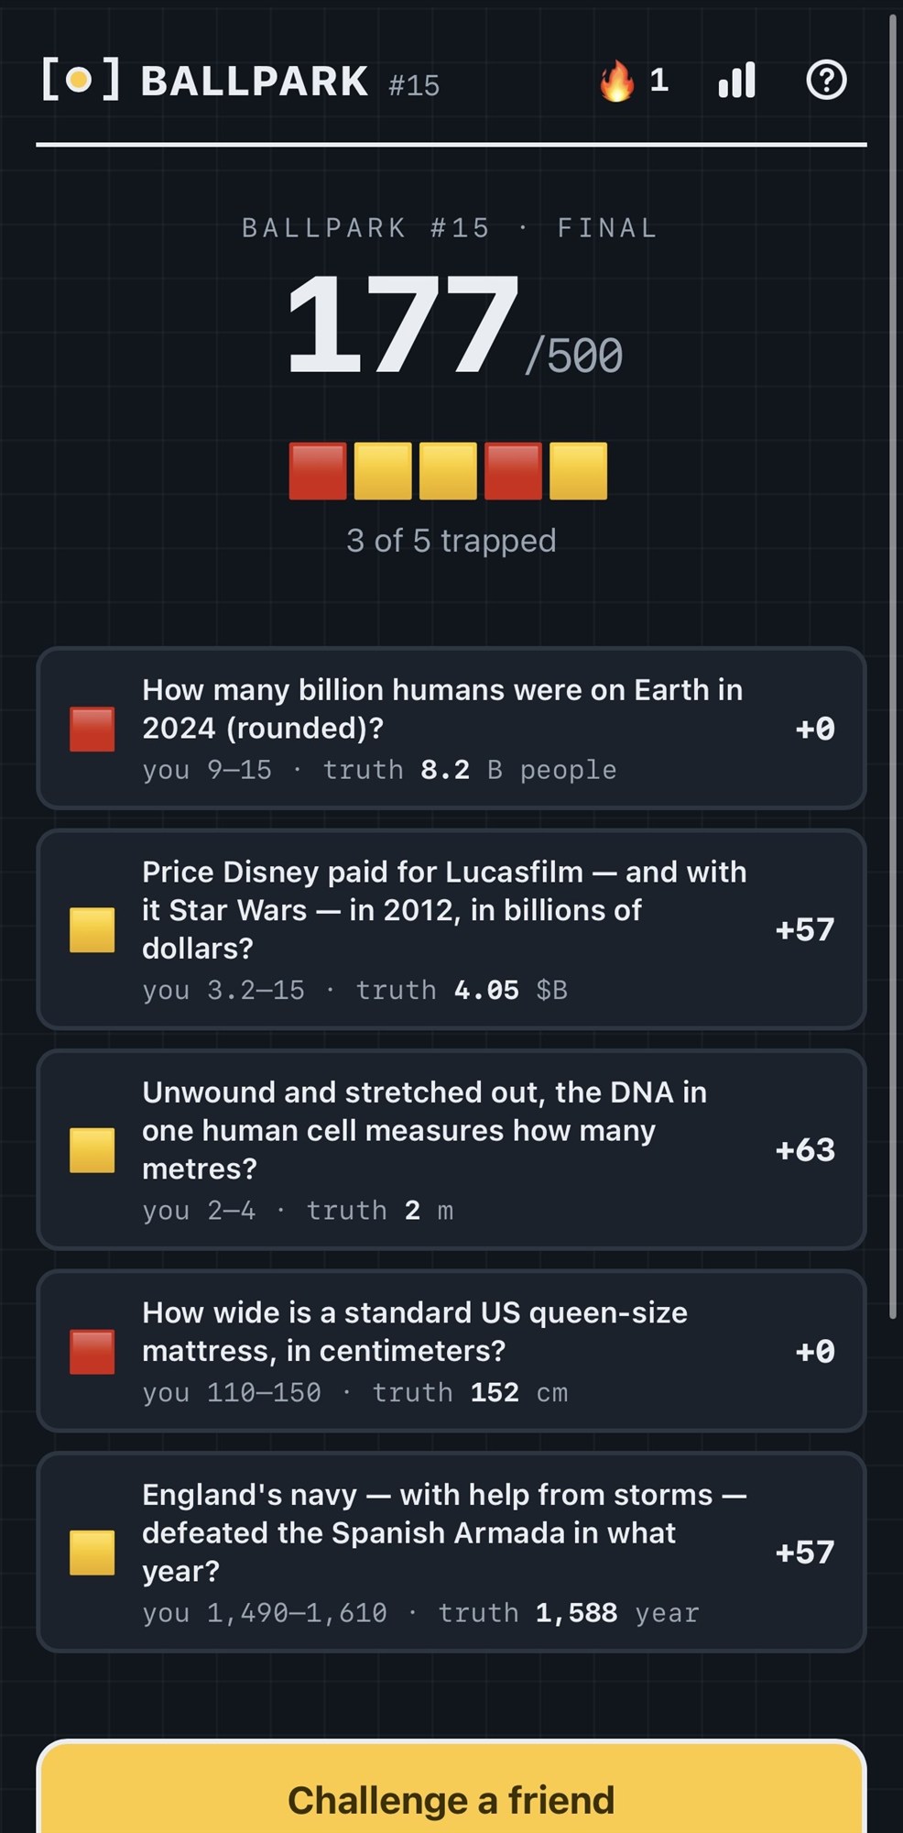Image resolution: width=903 pixels, height=1833 pixels.
Task: Click red square beside humans on Earth question
Action: click(x=92, y=729)
